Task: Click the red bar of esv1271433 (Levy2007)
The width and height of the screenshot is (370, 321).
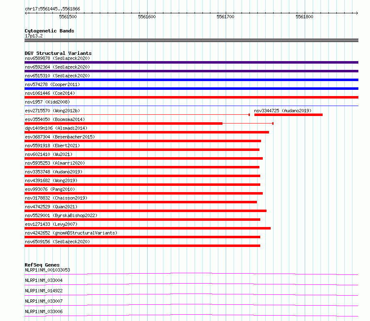Action: [148, 228]
